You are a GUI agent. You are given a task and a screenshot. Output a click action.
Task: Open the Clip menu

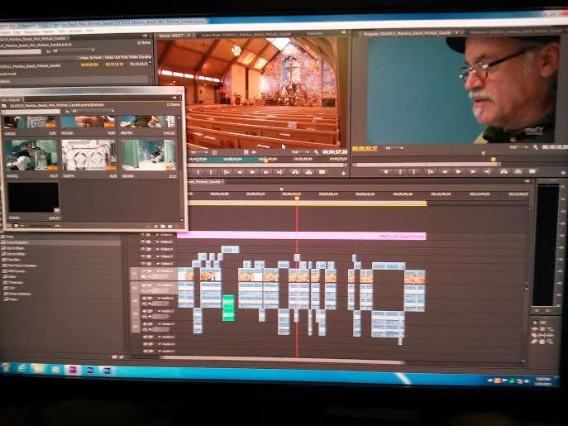[17, 32]
